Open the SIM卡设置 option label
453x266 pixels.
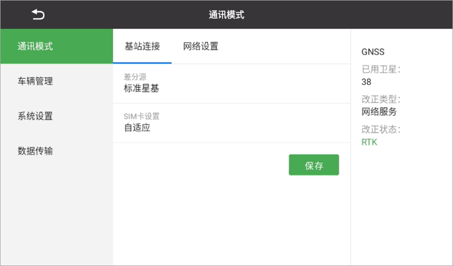(142, 116)
